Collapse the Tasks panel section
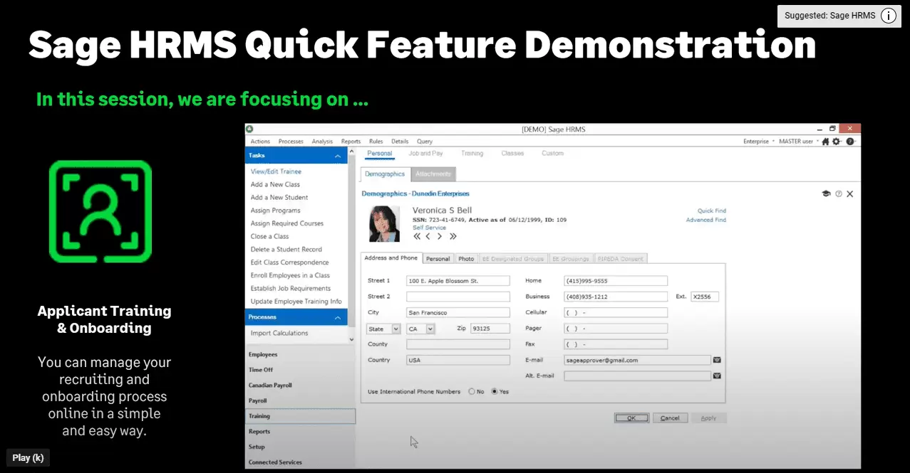910x473 pixels. click(x=336, y=156)
